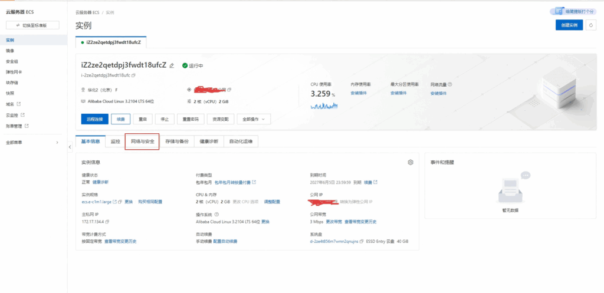Click the 重置密码 button
Screen dimensions: 604x293
(191, 119)
